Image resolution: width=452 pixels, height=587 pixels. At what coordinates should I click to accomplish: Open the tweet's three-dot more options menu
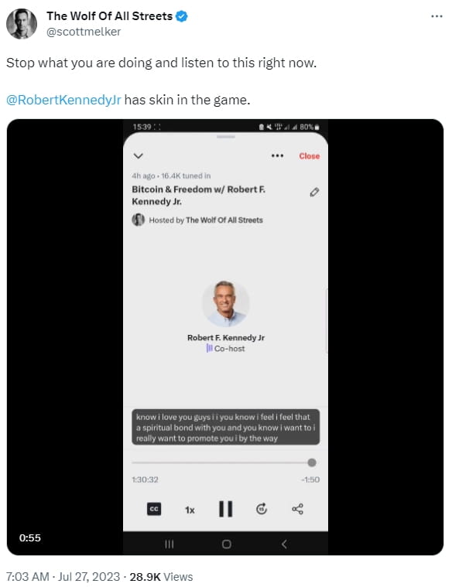pos(437,16)
